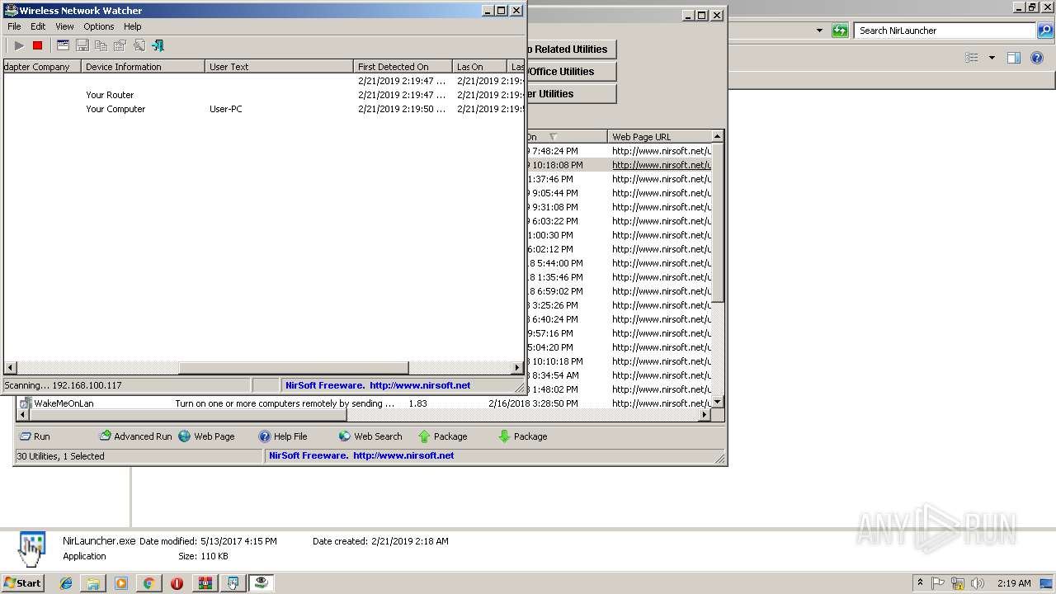Show hidden tray icons arrow
This screenshot has width=1056, height=594.
pos(920,582)
